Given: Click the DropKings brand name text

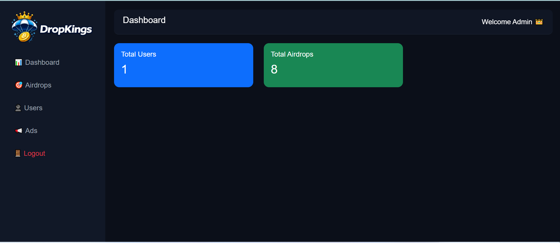Looking at the screenshot, I should [x=66, y=29].
